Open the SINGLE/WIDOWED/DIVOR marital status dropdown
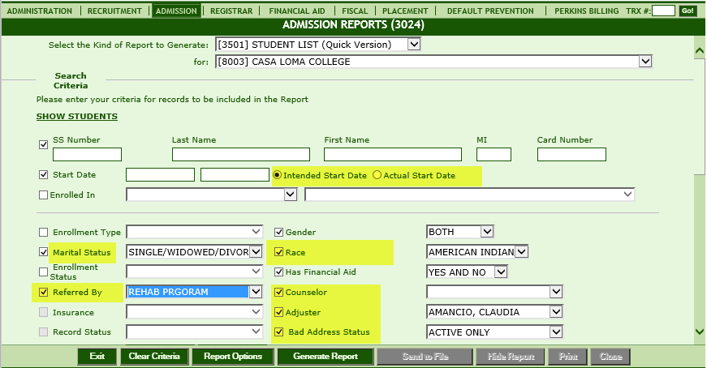The width and height of the screenshot is (707, 368). 194,252
